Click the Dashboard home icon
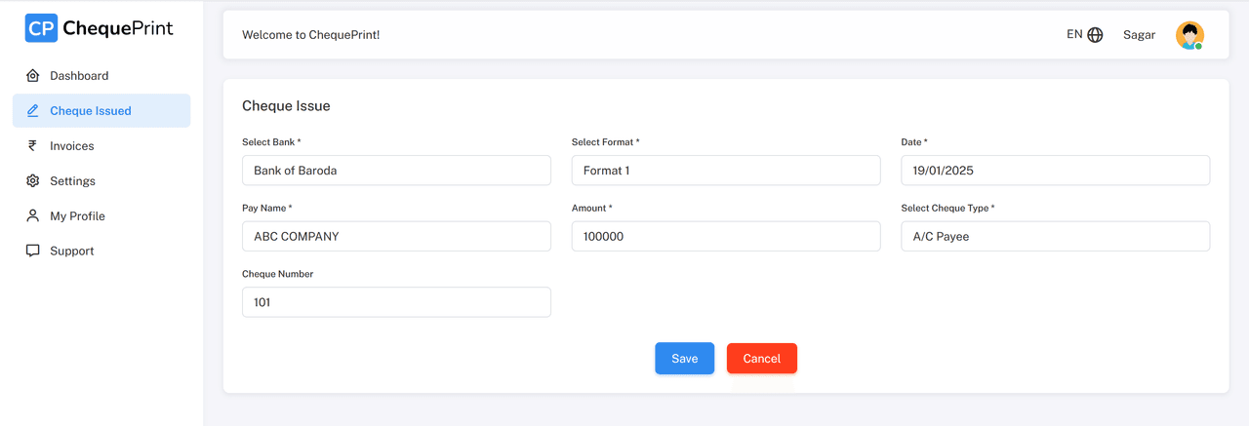Image resolution: width=1249 pixels, height=426 pixels. [32, 76]
